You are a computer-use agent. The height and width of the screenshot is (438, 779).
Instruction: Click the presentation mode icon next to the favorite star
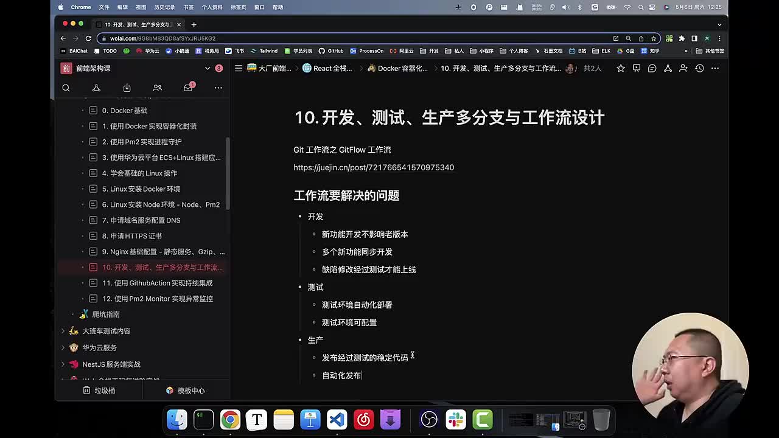[x=636, y=68]
